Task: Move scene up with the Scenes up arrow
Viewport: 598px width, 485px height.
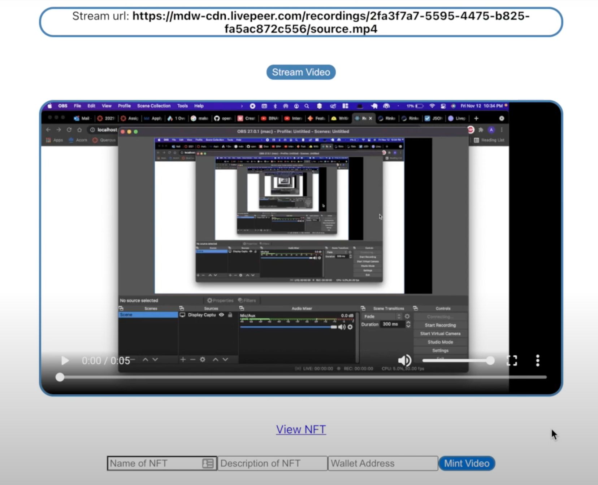Action: coord(145,359)
